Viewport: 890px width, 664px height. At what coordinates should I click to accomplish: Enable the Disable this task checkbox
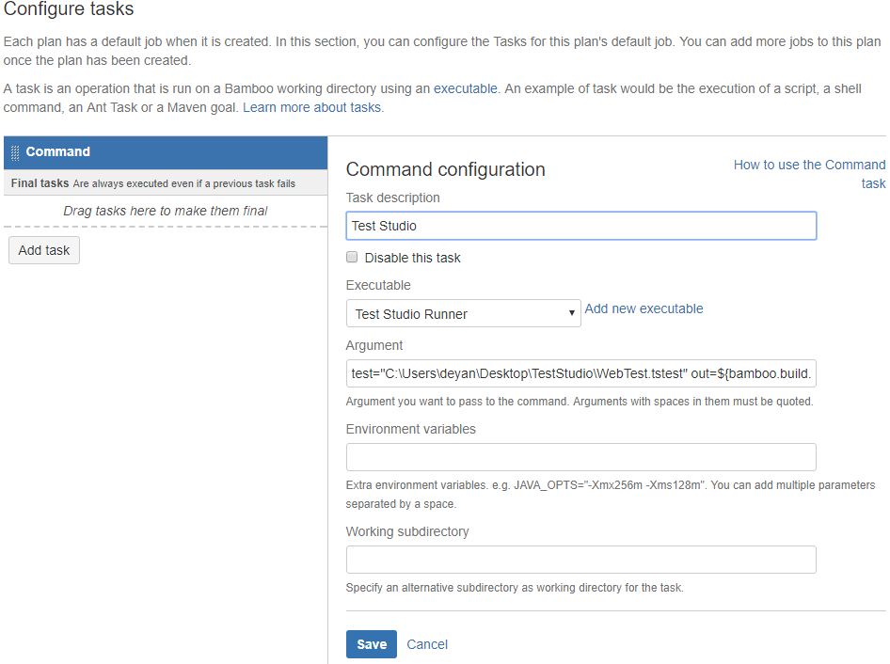pyautogui.click(x=352, y=257)
